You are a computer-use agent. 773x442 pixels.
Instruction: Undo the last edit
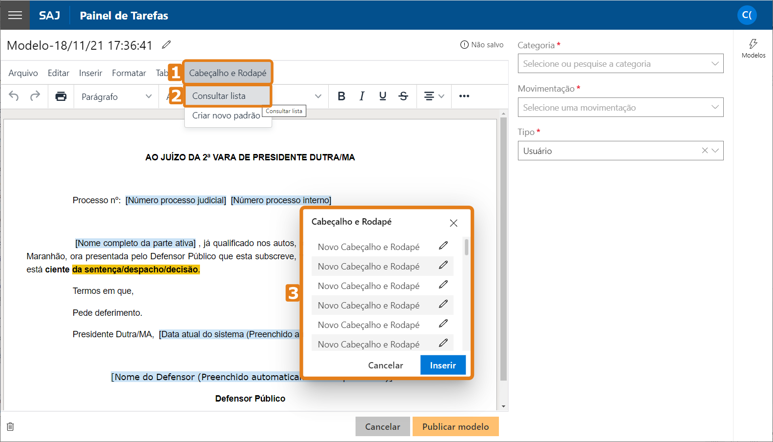pyautogui.click(x=14, y=96)
